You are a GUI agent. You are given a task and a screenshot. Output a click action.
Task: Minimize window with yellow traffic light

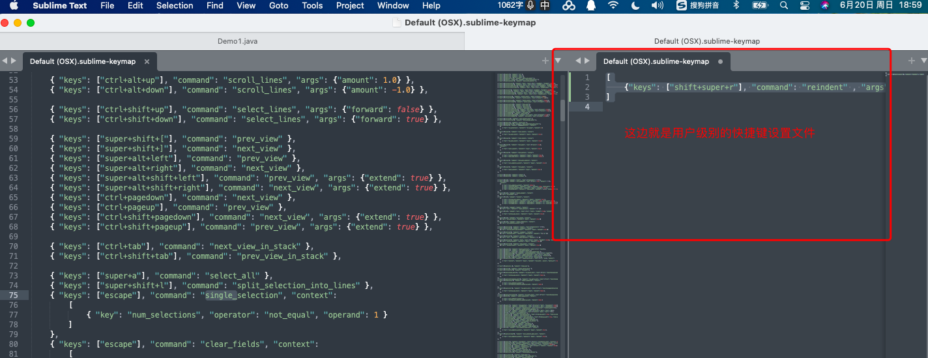coord(18,22)
